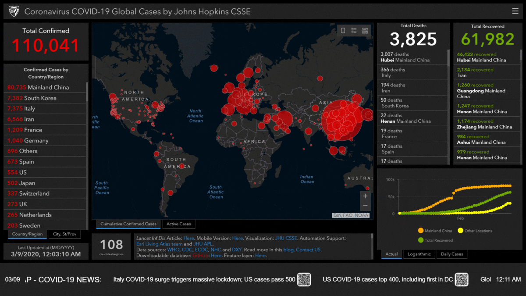
Task: Zoom out on the map
Action: pyautogui.click(x=365, y=206)
